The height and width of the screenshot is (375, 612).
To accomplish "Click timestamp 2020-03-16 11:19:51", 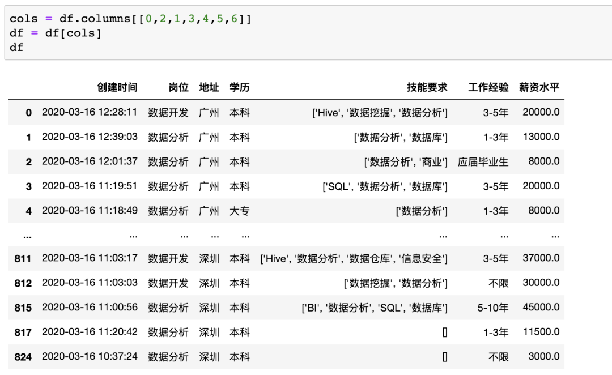I will click(90, 186).
